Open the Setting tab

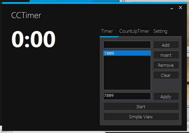(x=160, y=31)
